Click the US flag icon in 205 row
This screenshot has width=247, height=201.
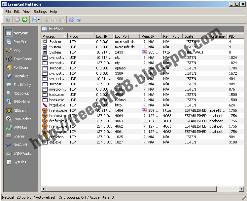145,52
